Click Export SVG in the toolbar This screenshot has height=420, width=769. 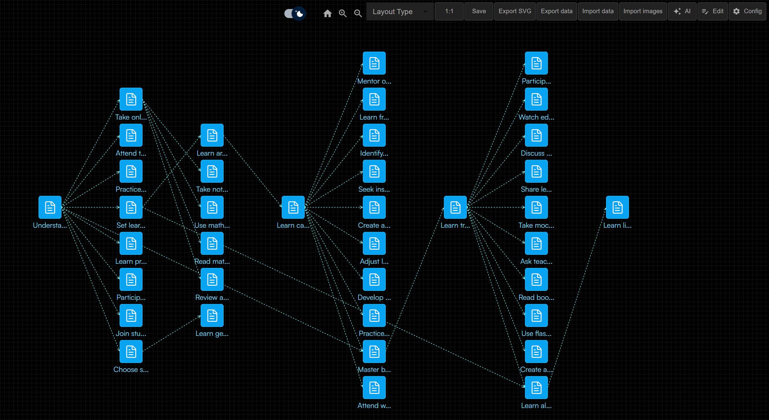coord(515,11)
